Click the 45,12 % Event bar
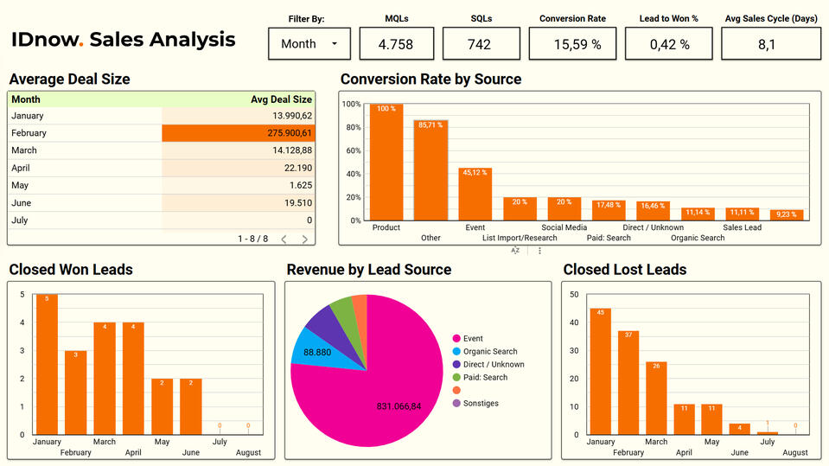829x466 pixels. coord(475,194)
